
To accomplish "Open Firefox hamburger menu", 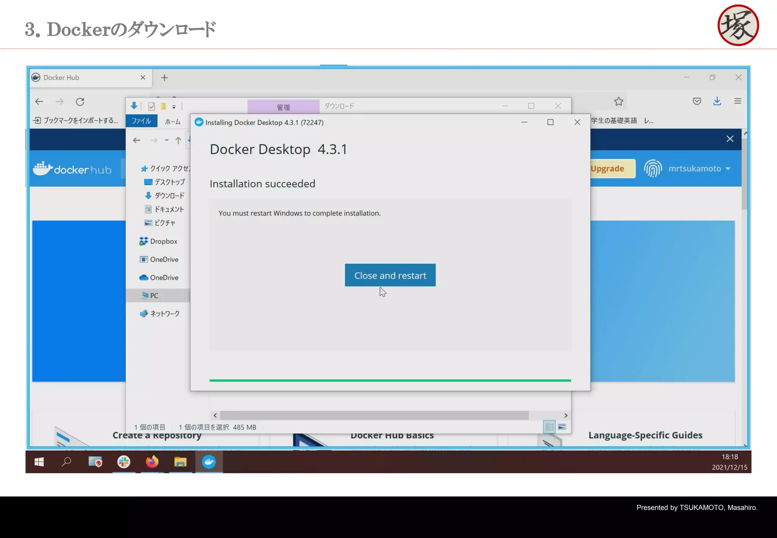I will (738, 101).
